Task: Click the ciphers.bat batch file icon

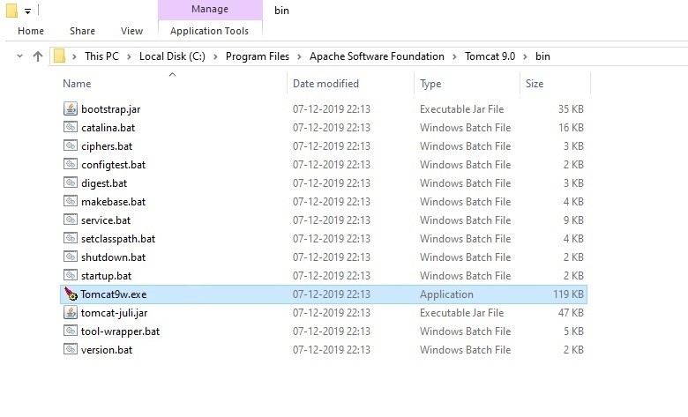Action: 71,145
